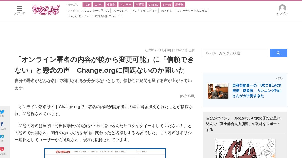Click the ねとらぼ site logo
302x158 pixels.
click(46, 10)
